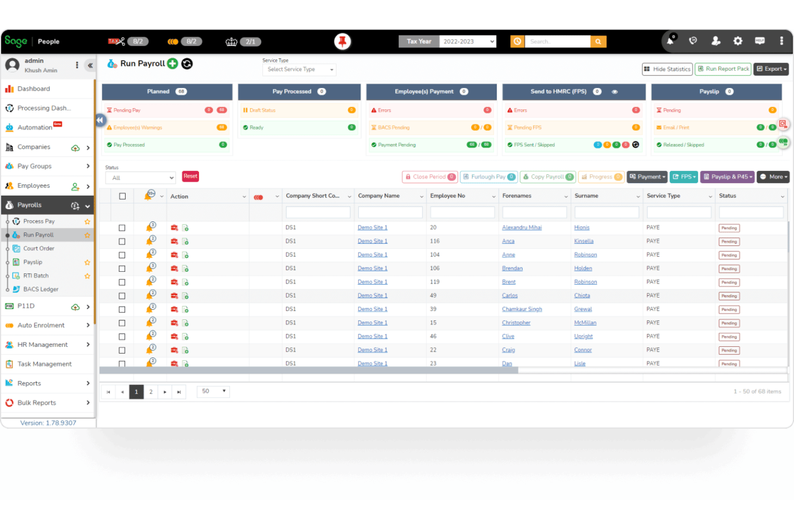Open BACS Ledger under Payrolls
The image size is (794, 529).
pos(41,289)
